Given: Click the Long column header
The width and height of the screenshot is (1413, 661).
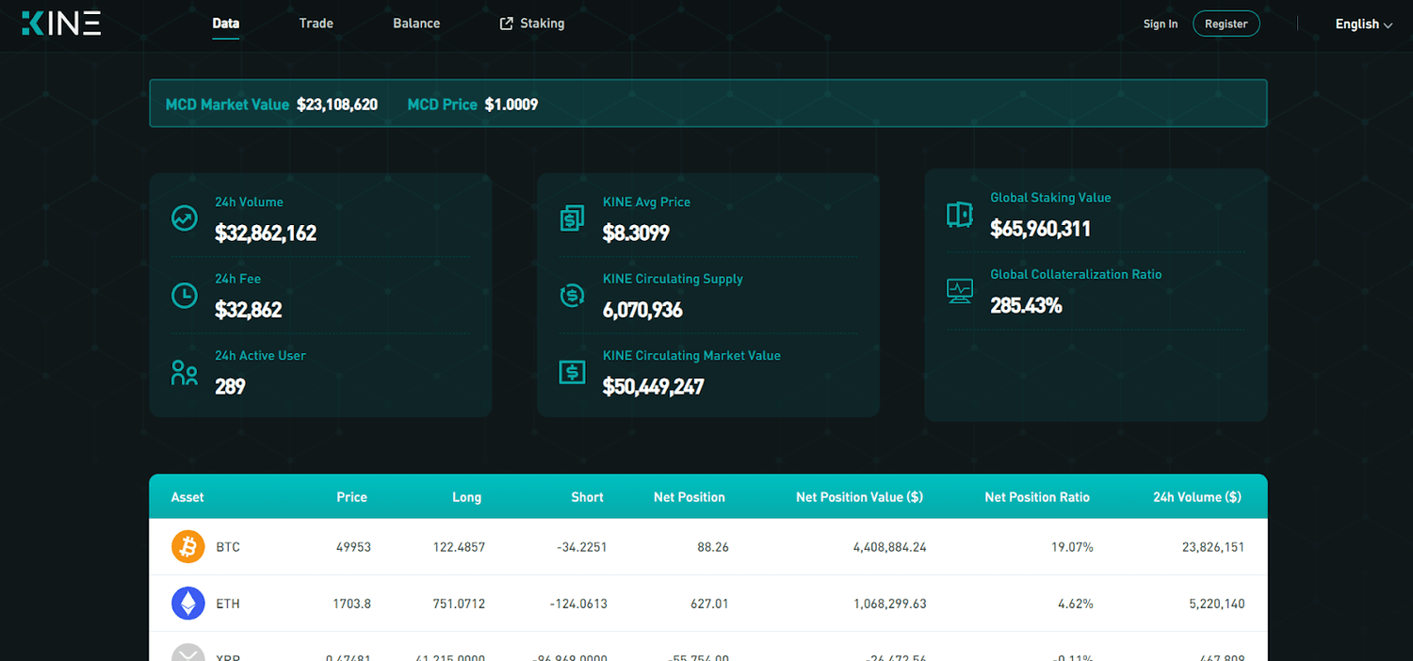Looking at the screenshot, I should (467, 497).
